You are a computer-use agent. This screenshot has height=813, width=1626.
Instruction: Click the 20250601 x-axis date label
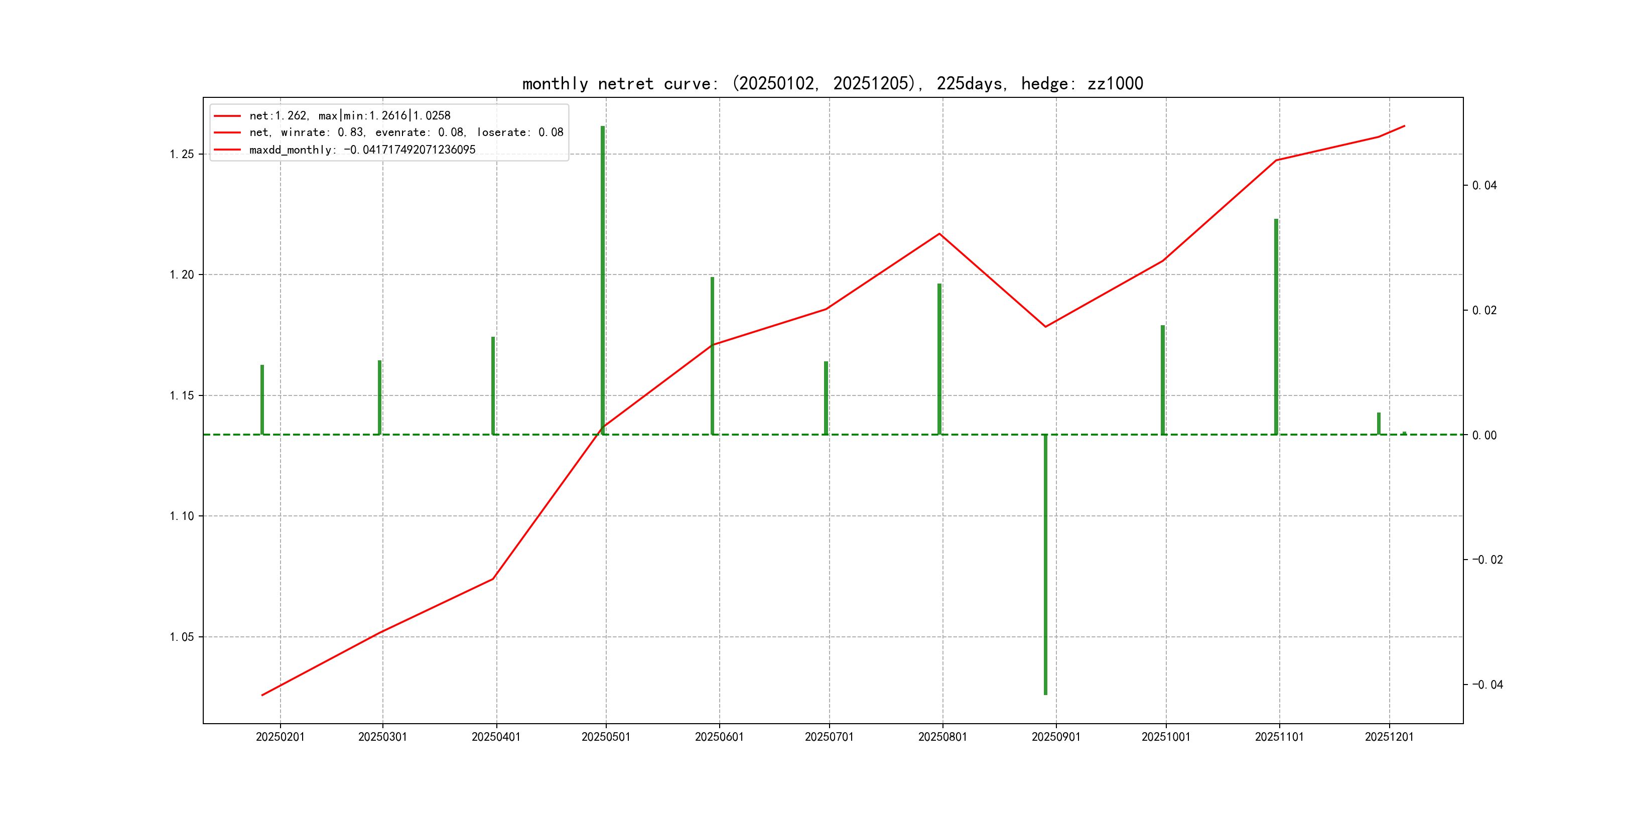[719, 737]
